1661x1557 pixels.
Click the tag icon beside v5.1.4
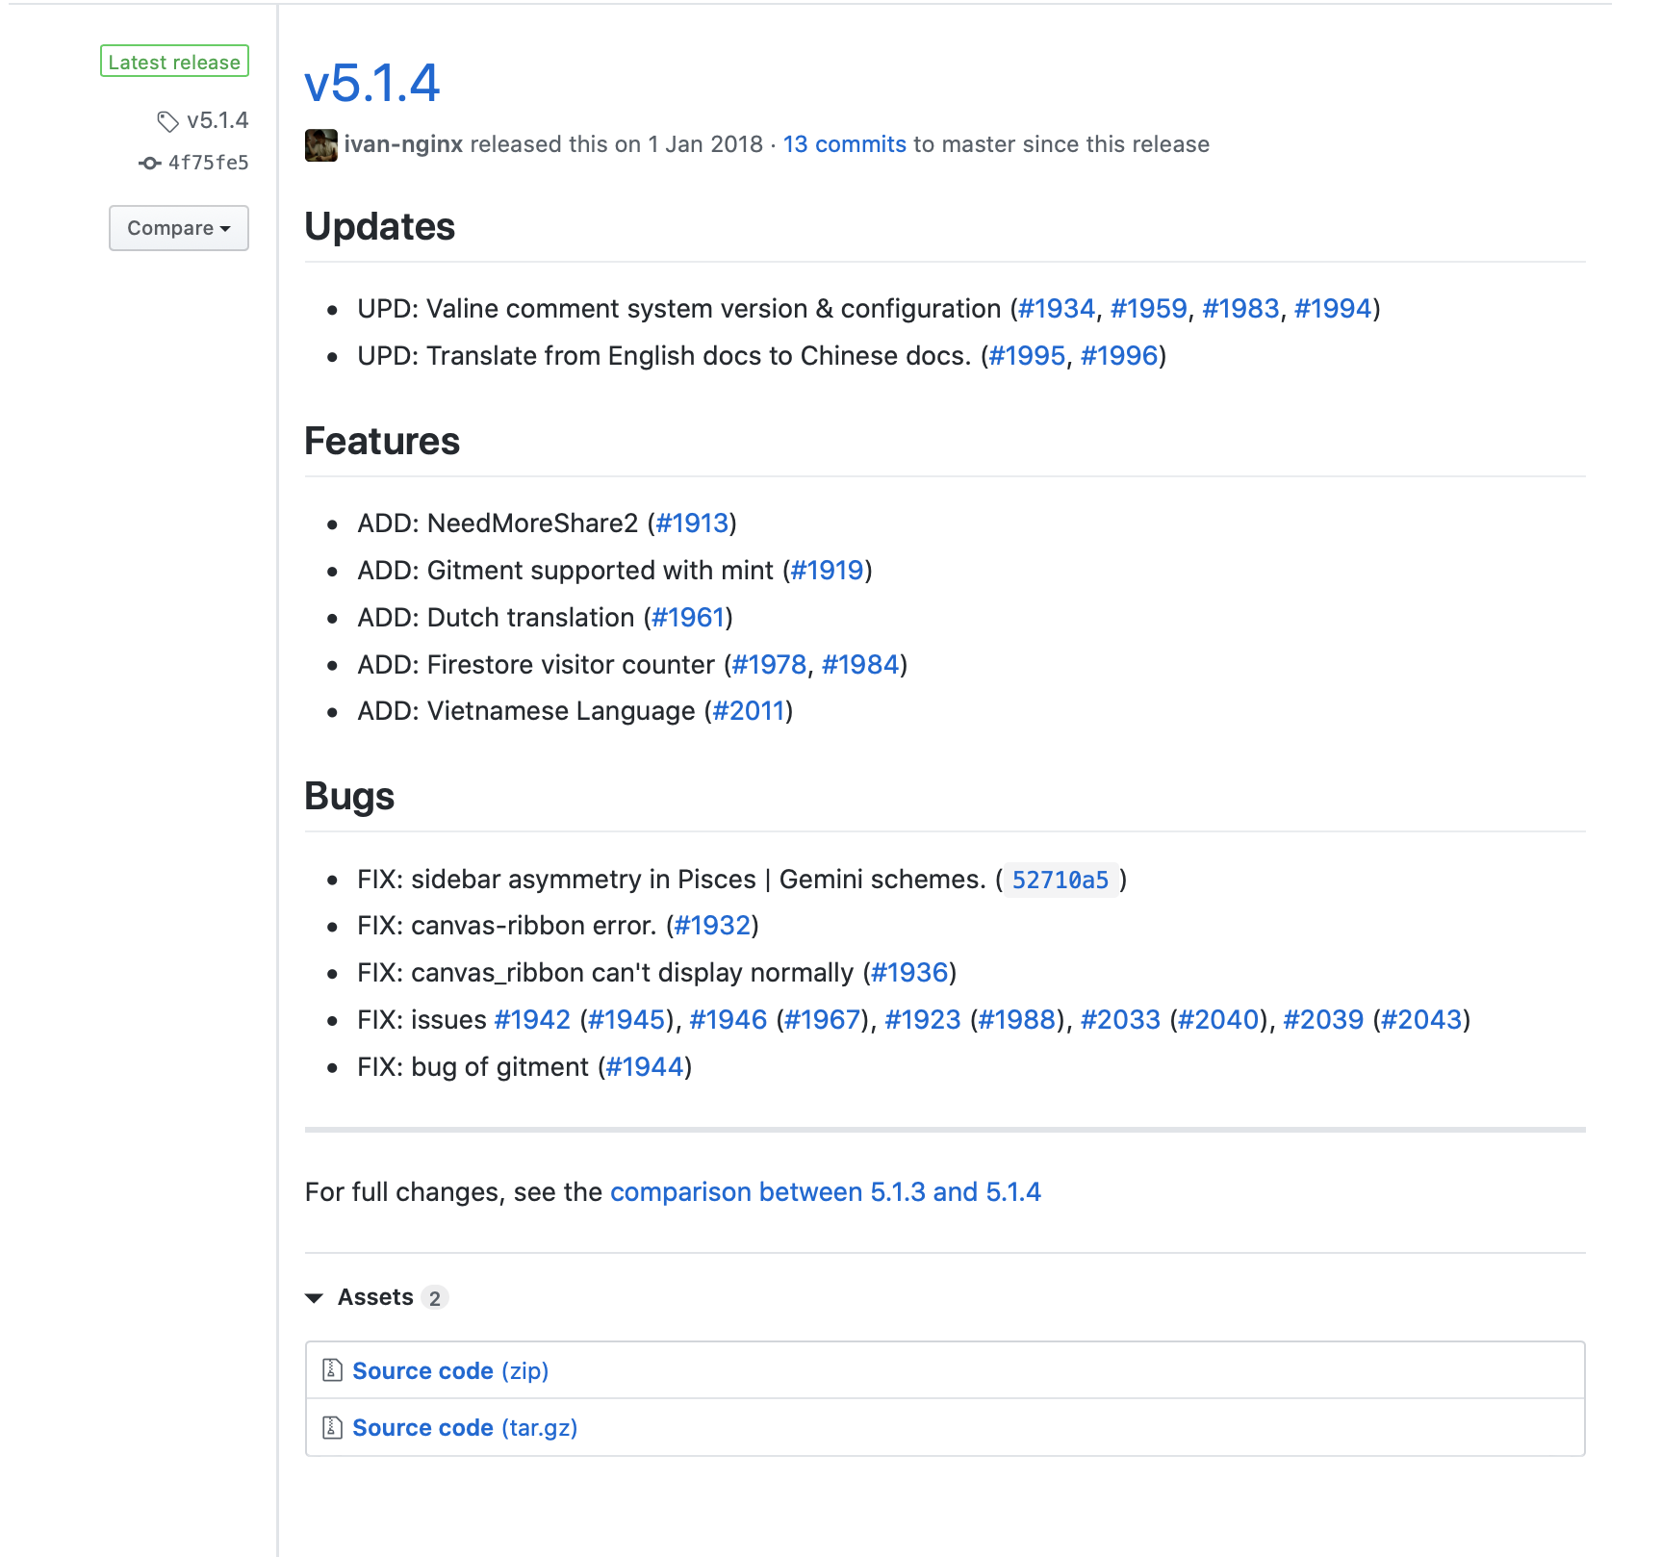pyautogui.click(x=167, y=121)
